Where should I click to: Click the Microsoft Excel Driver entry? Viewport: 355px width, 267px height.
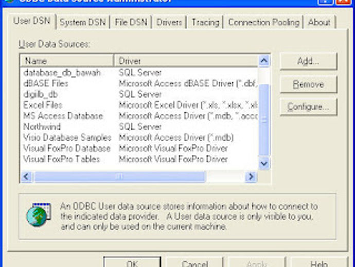tap(188, 105)
